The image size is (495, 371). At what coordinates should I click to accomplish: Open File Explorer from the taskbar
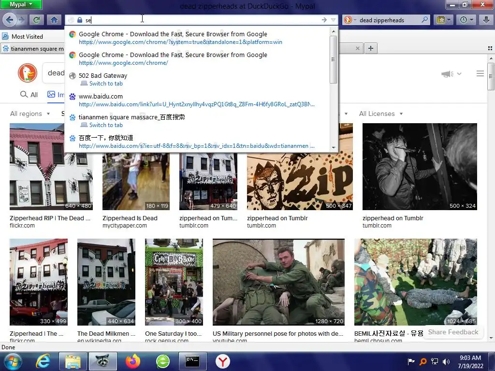(73, 361)
